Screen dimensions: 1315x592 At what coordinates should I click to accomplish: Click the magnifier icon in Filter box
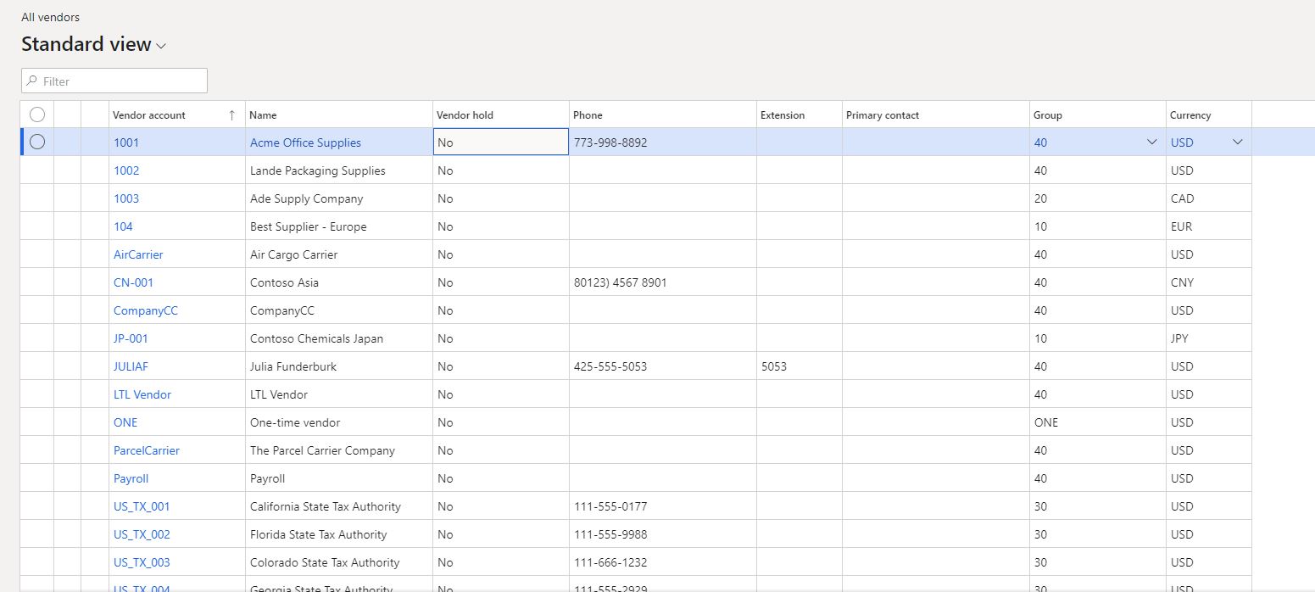point(32,81)
